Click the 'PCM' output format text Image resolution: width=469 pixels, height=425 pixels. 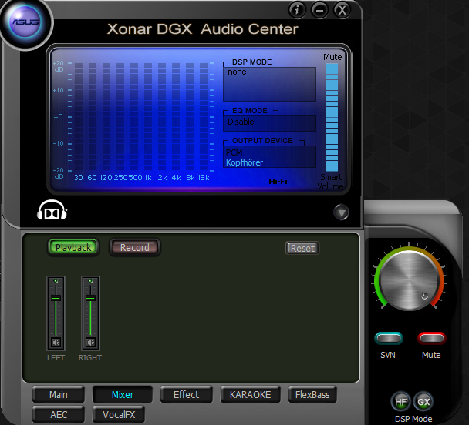point(234,152)
